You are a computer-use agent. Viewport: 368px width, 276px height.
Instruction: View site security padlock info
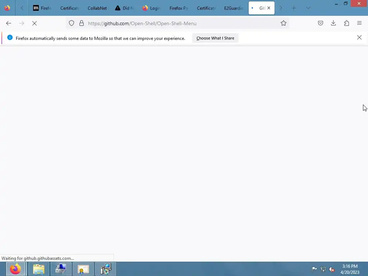pos(82,23)
